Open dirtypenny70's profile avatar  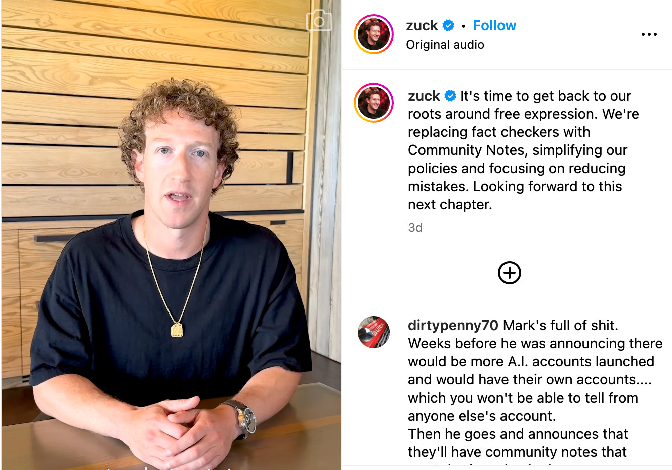pos(374,332)
